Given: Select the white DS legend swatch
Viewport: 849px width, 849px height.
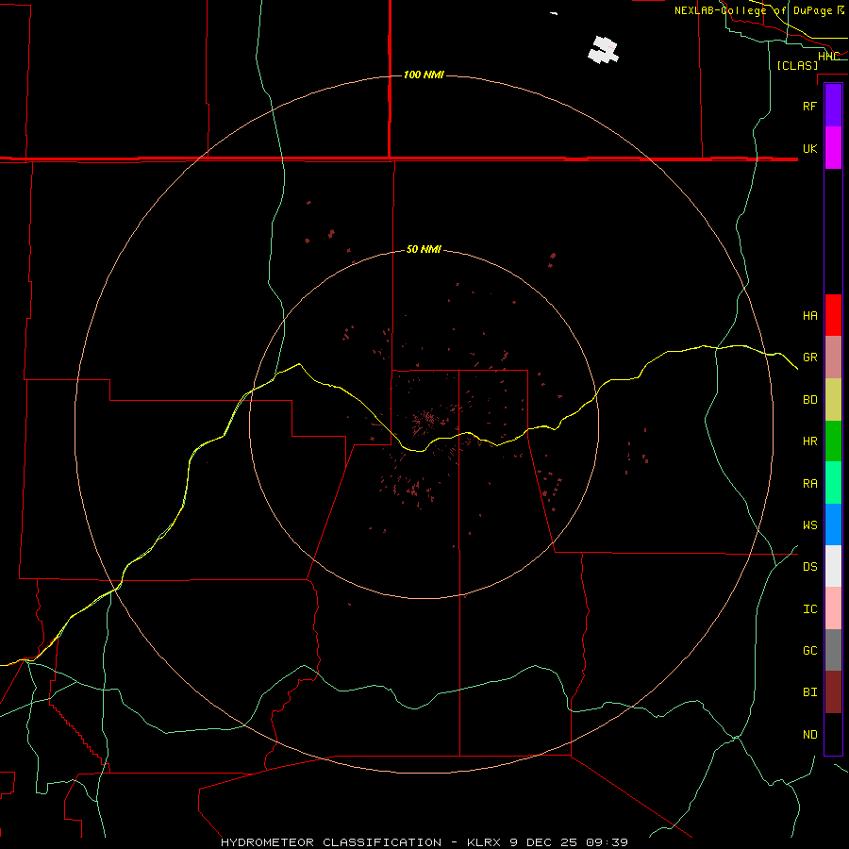Looking at the screenshot, I should coord(833,566).
